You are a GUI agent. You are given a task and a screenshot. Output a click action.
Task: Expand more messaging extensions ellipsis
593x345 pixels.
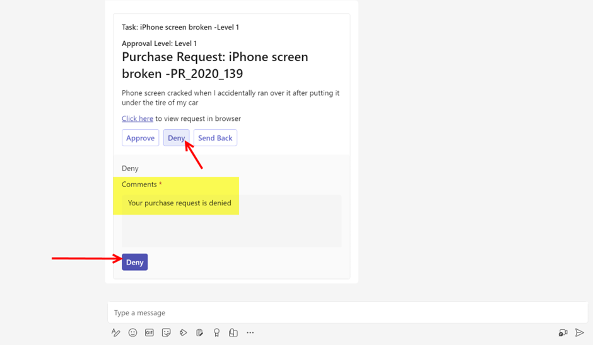250,332
